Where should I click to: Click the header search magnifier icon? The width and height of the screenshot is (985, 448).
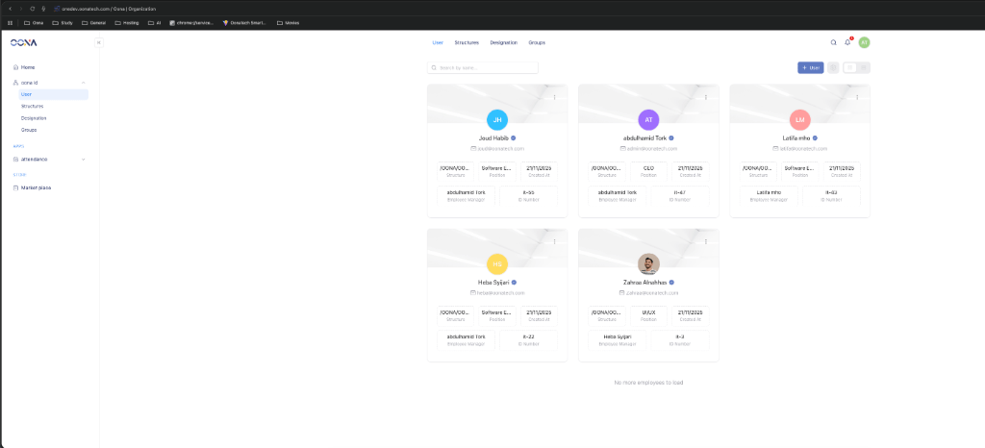point(834,42)
